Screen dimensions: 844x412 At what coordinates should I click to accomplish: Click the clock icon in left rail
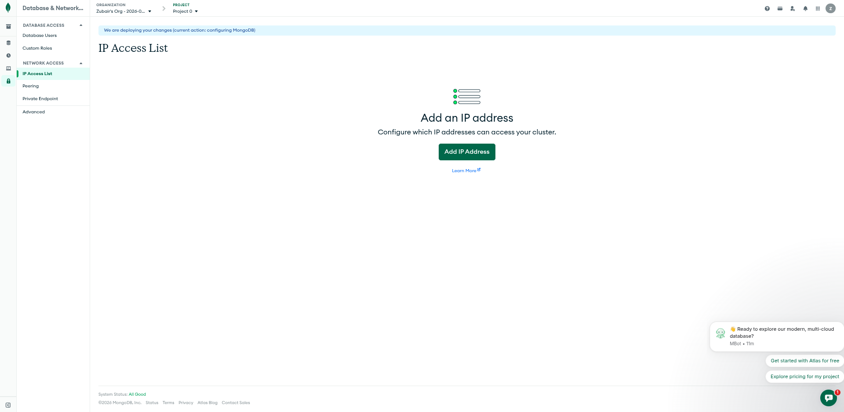point(8,56)
